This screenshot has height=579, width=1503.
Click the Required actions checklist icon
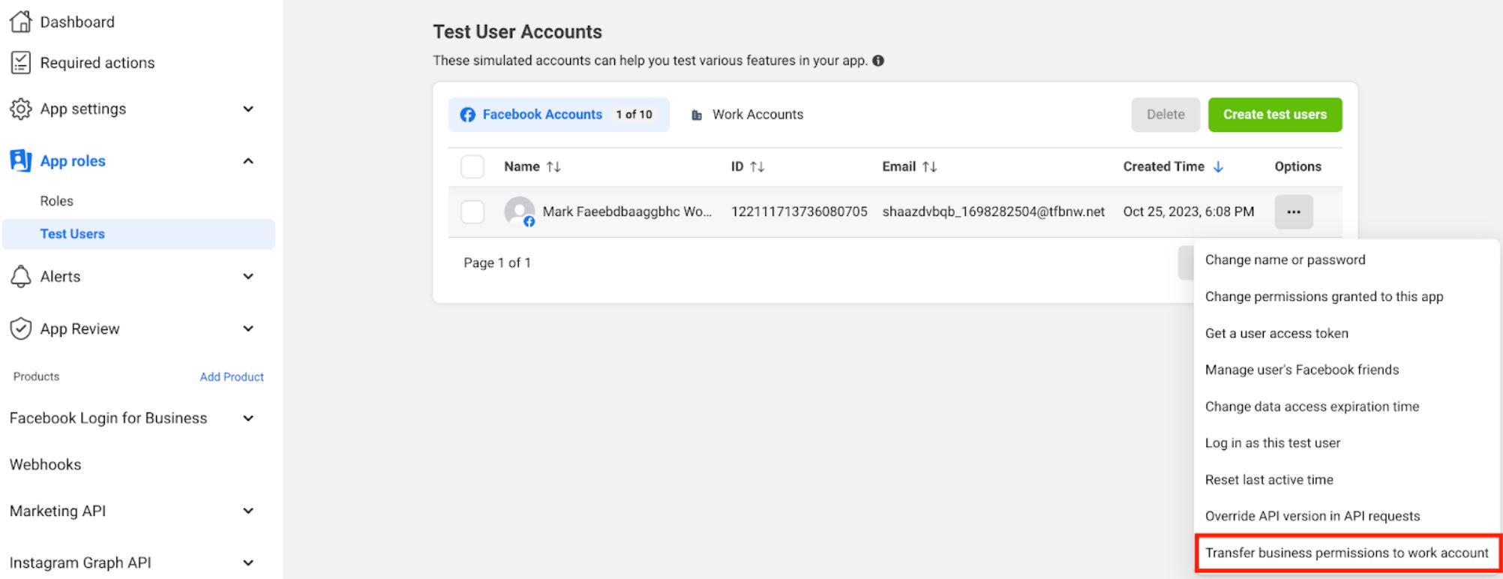point(20,63)
